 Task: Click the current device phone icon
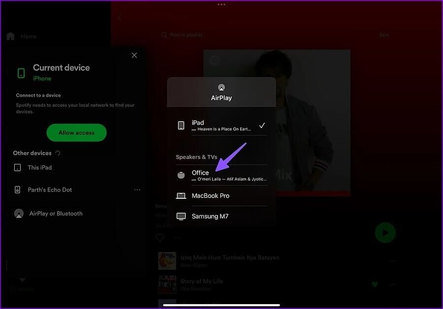pos(21,73)
